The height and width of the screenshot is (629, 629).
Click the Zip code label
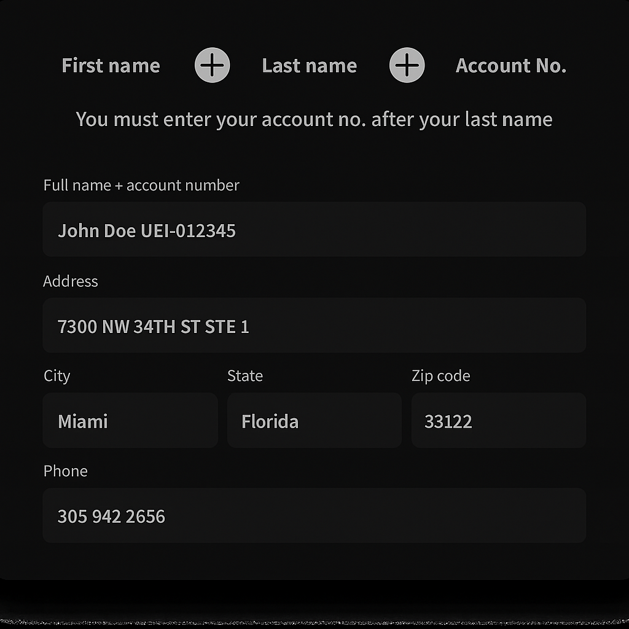click(x=440, y=375)
